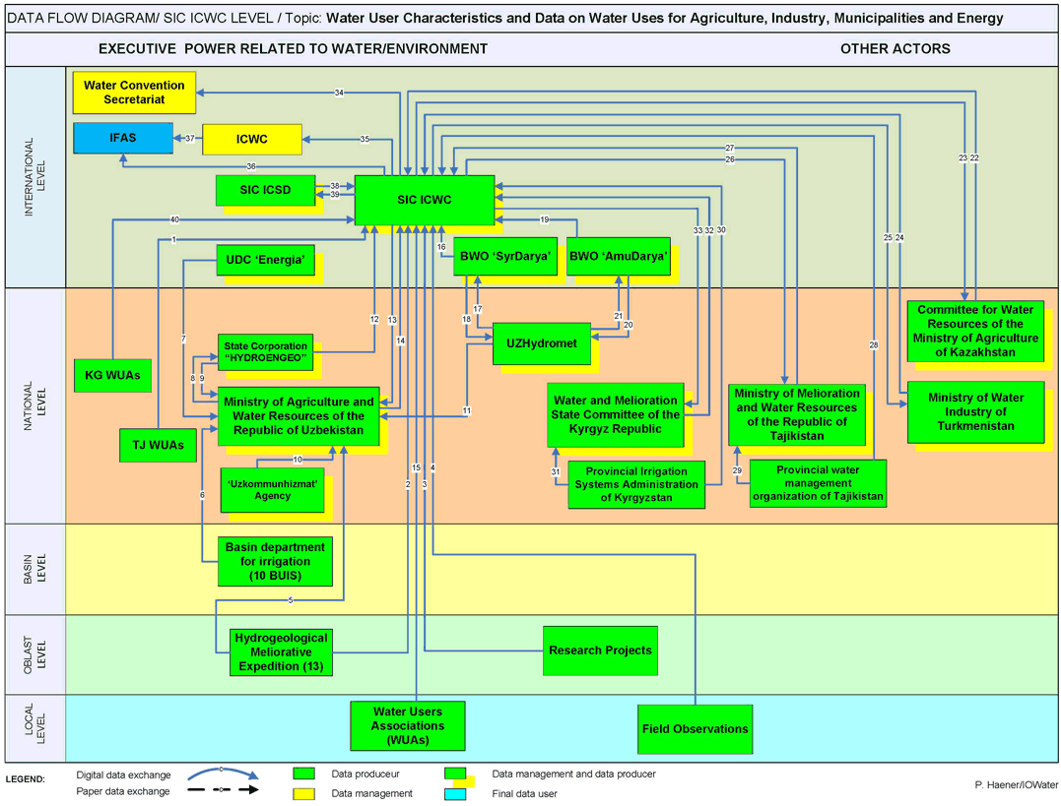Select the TJ WUAs box
Screen dimensions: 1061x806
pos(157,445)
